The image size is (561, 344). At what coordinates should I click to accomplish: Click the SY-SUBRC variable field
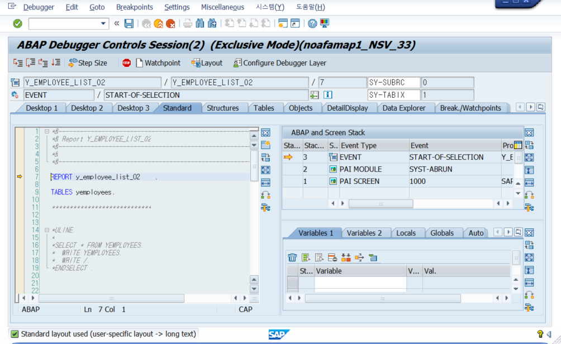tap(394, 83)
